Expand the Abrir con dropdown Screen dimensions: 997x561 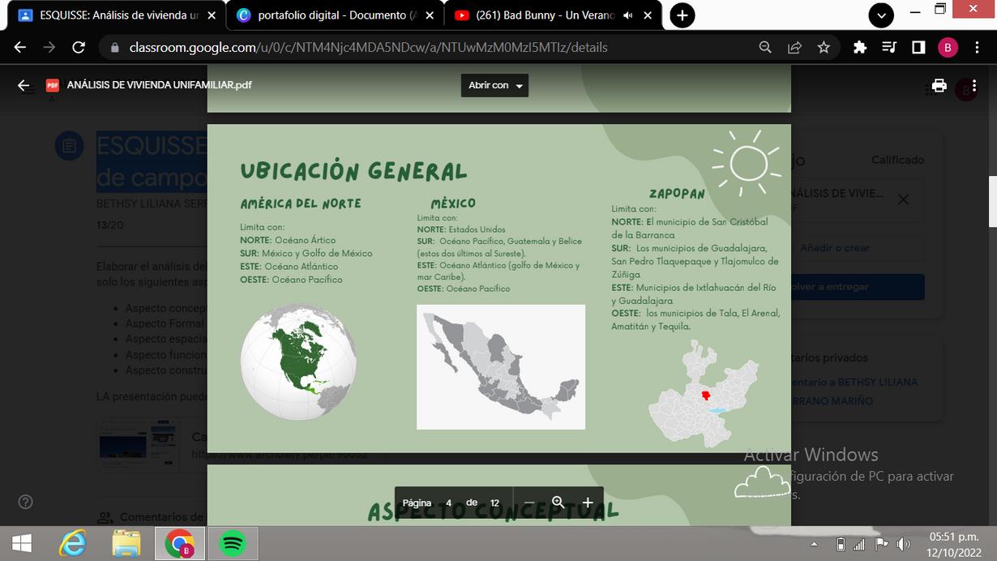pyautogui.click(x=494, y=85)
